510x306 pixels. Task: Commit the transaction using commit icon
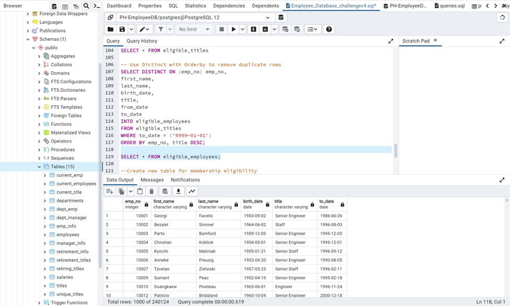point(286,29)
